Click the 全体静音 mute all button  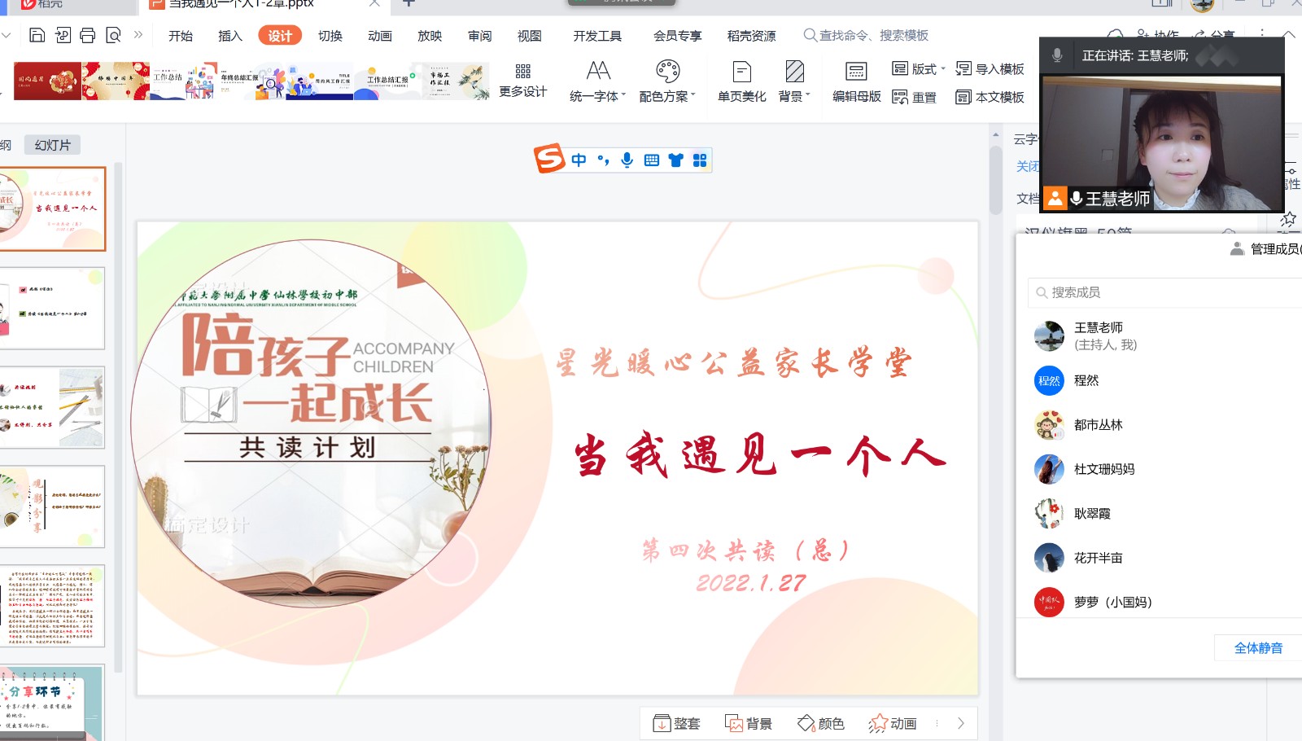tap(1258, 648)
